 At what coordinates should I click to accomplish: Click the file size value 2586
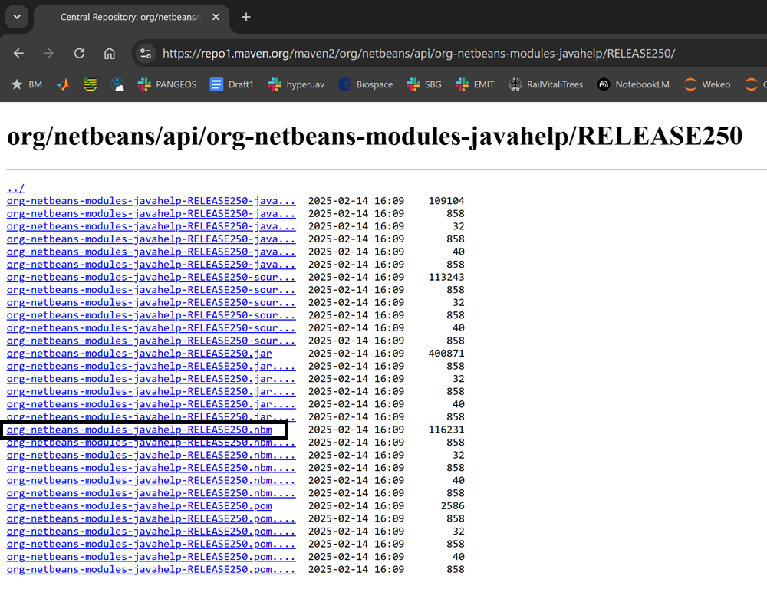(453, 506)
